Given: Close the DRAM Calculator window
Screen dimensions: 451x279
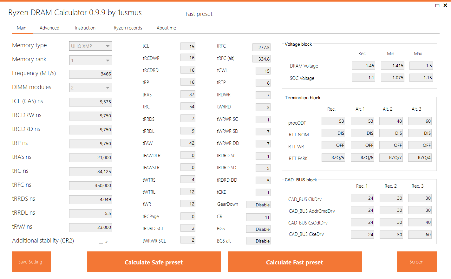Looking at the screenshot, I should point(445,5).
